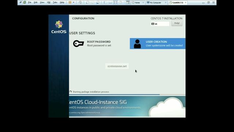
Task: Click the send Ctrl+Alt+Del toolbar icon
Action: click(x=80, y=3)
